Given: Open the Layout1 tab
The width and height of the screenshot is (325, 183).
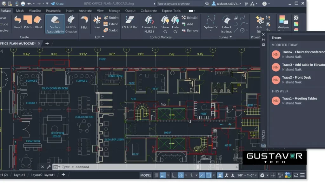Looking at the screenshot, I should (x=19, y=174).
